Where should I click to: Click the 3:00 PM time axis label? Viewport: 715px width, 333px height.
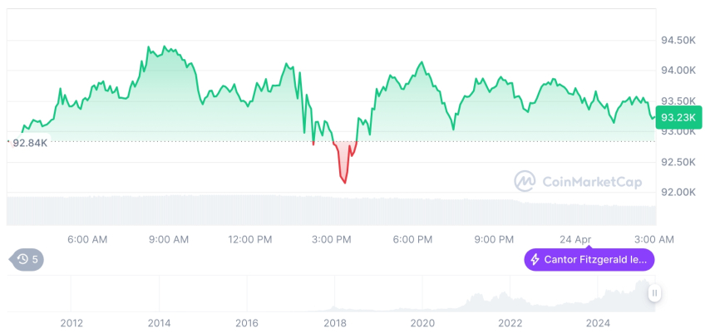332,239
